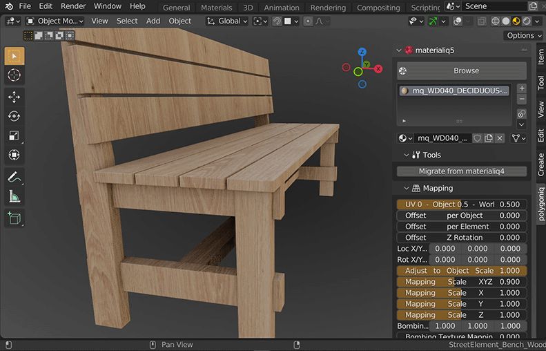
Task: Click the blue Z axis gizmo handle
Action: coord(362,53)
